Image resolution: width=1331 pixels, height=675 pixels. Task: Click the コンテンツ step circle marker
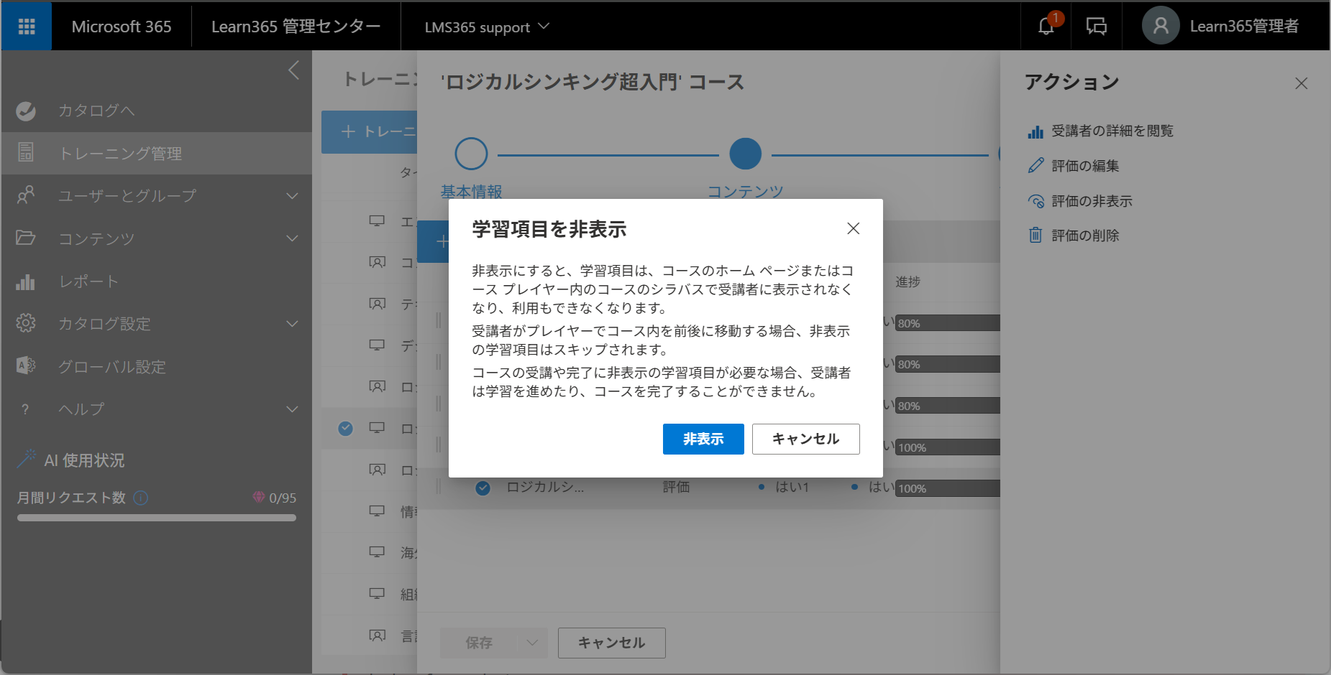(746, 154)
